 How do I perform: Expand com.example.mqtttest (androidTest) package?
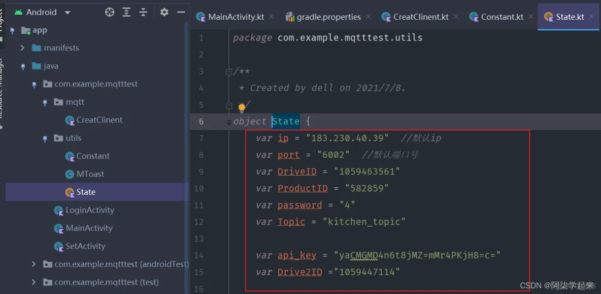[34, 264]
